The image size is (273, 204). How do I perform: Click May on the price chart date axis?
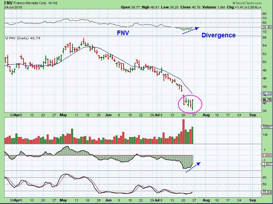tap(63, 115)
